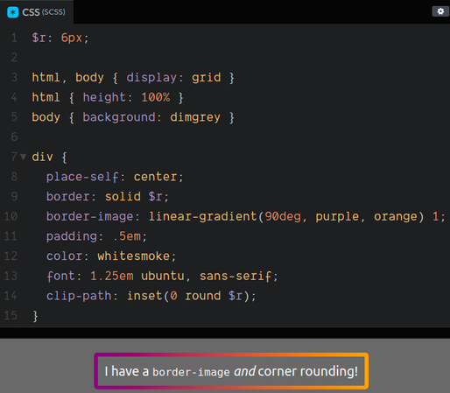
Task: Click line number 10 in gutter
Action: pyautogui.click(x=11, y=216)
